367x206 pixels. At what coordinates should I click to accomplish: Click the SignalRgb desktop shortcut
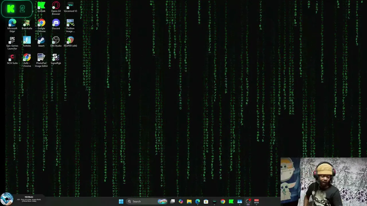click(56, 59)
